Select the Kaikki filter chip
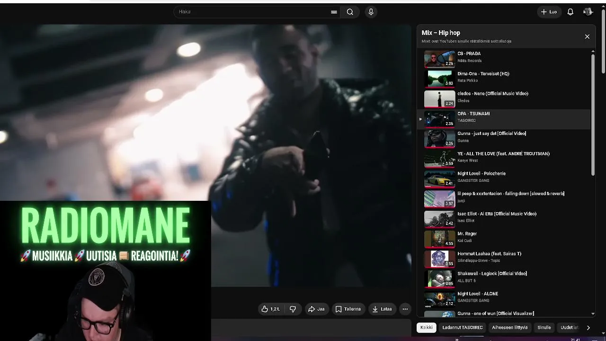This screenshot has height=341, width=606. tap(426, 327)
